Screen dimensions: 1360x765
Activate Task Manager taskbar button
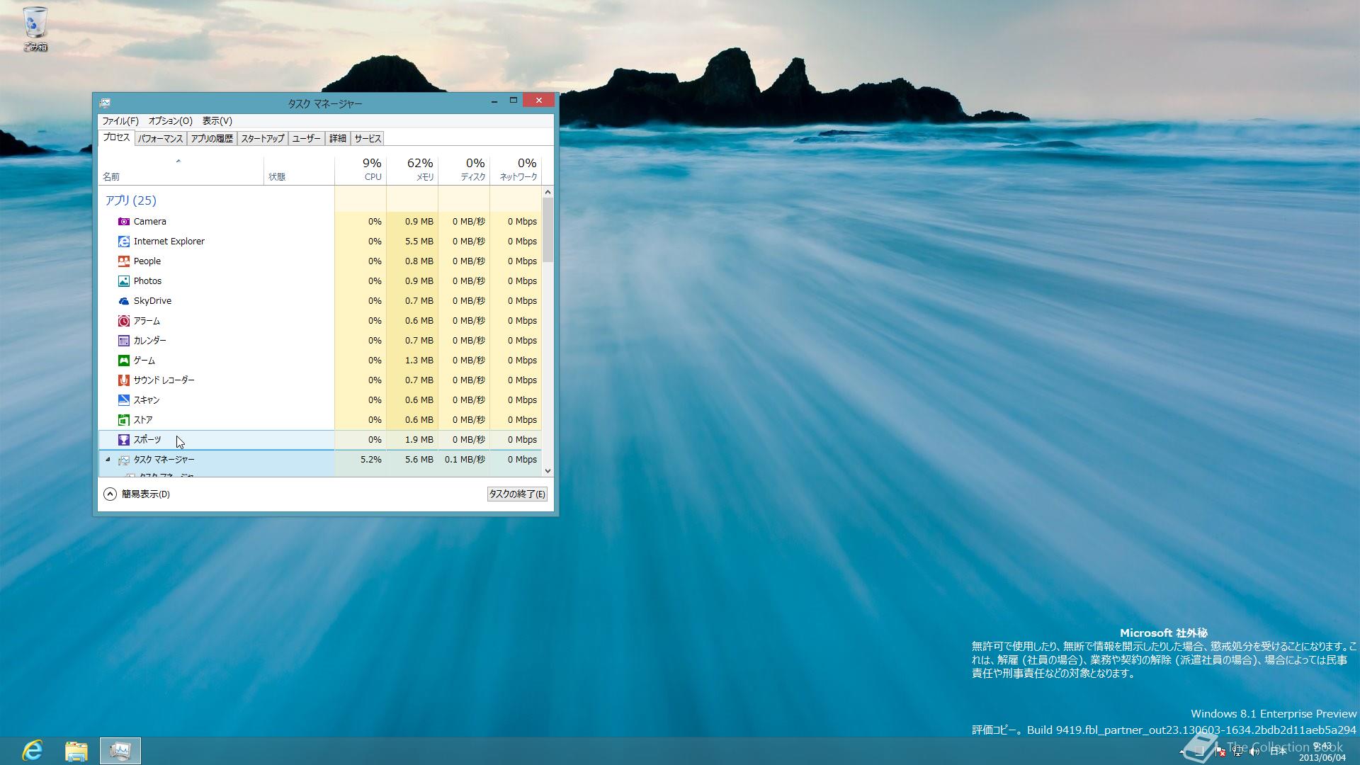[x=120, y=751]
